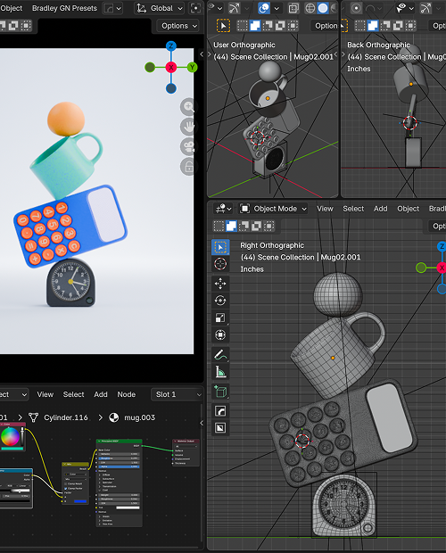Open the Add menu in 3D viewport
The height and width of the screenshot is (553, 446).
[x=380, y=209]
